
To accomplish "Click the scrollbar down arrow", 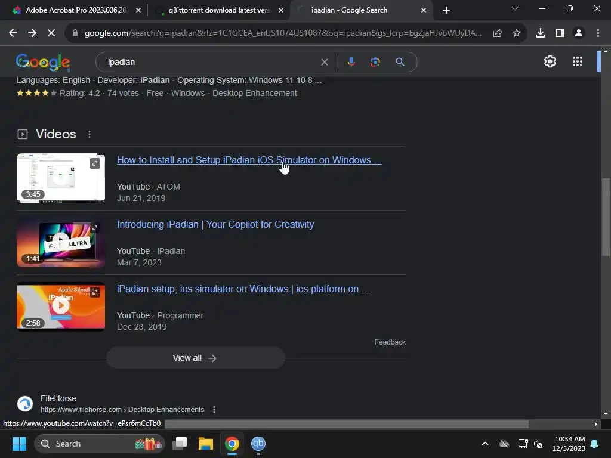I will [x=606, y=414].
